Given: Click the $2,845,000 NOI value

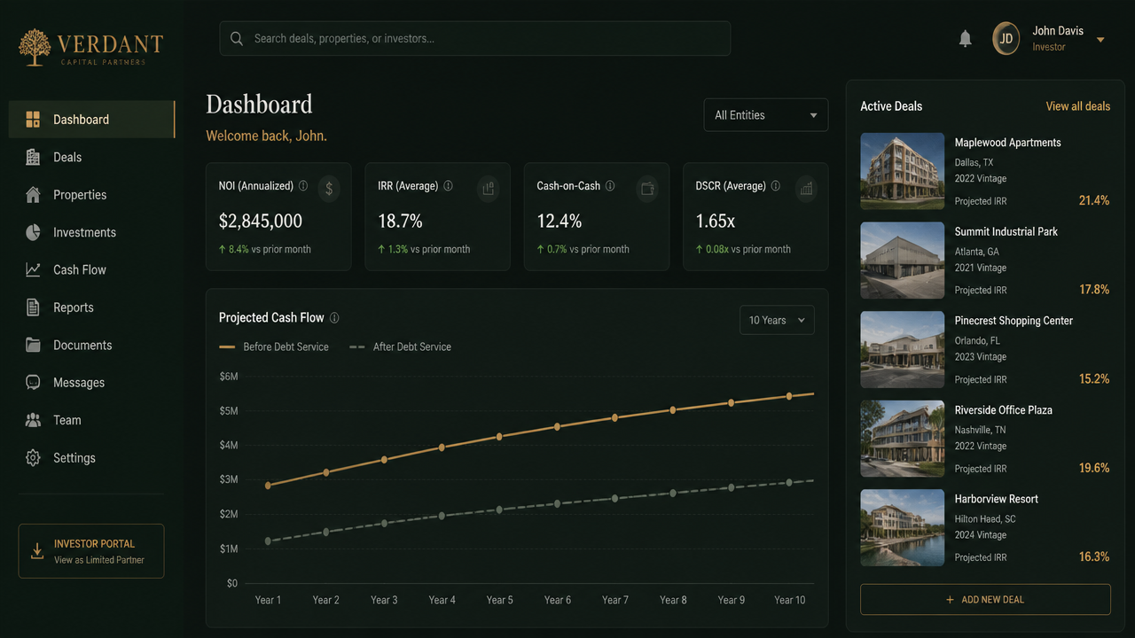Looking at the screenshot, I should click(261, 222).
